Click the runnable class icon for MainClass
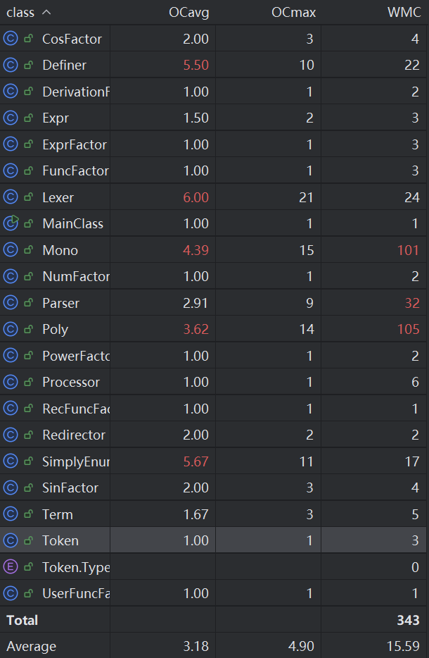429x658 pixels. 11,223
